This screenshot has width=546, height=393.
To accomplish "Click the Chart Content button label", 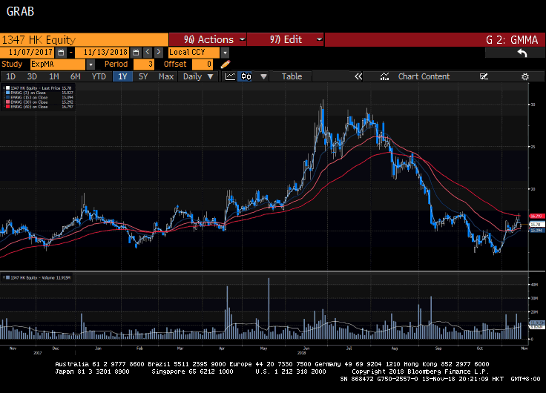I will (x=424, y=76).
